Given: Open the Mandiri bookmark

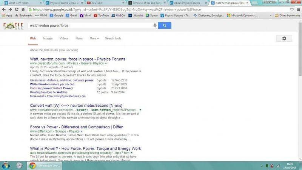Looking at the screenshot, I should pos(136,16).
